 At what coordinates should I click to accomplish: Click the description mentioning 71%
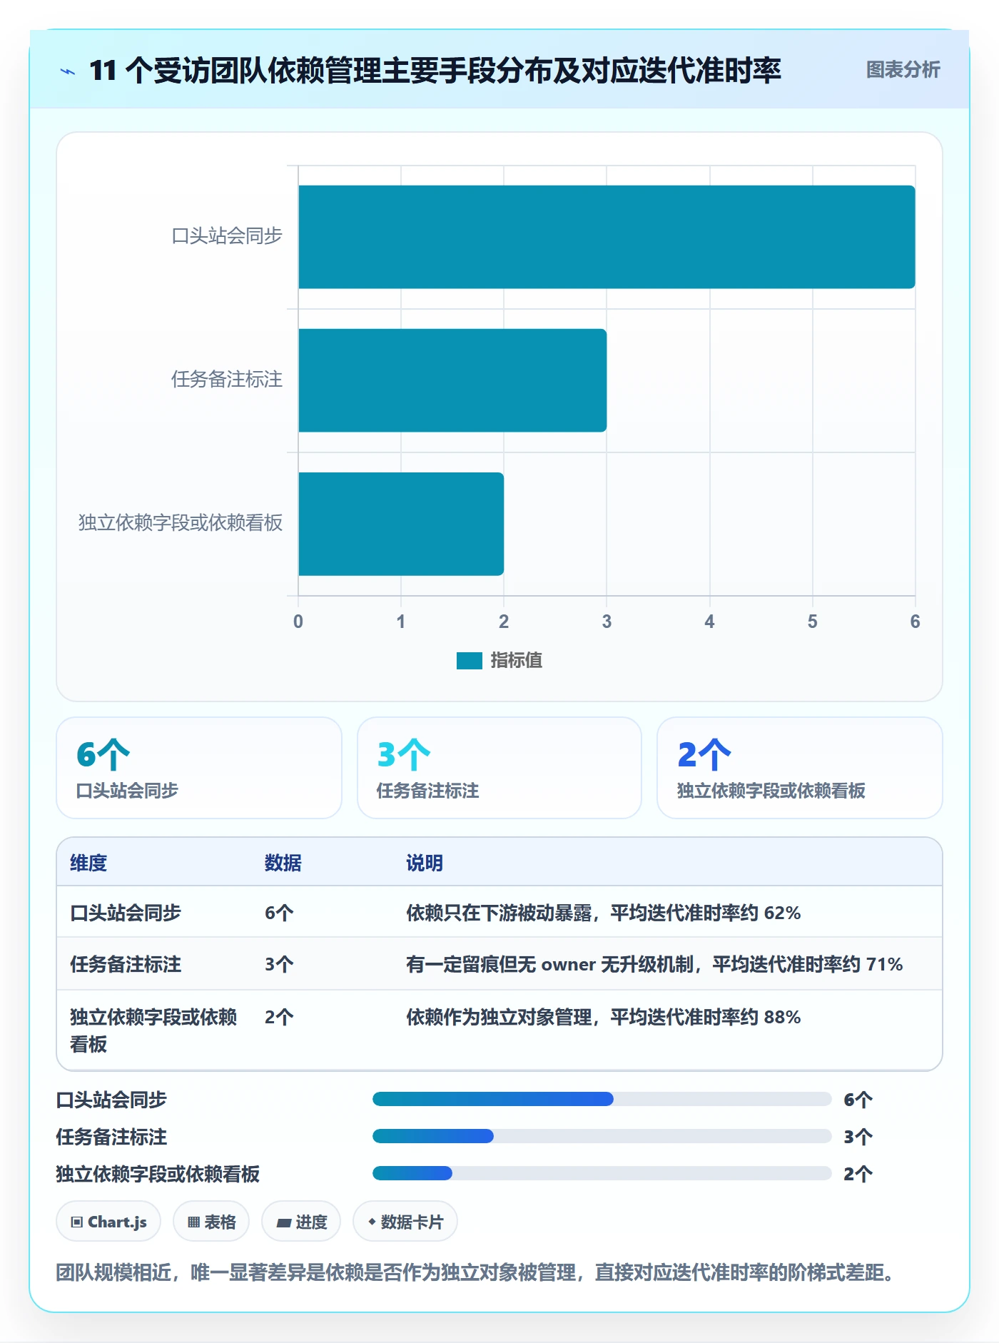tap(654, 964)
